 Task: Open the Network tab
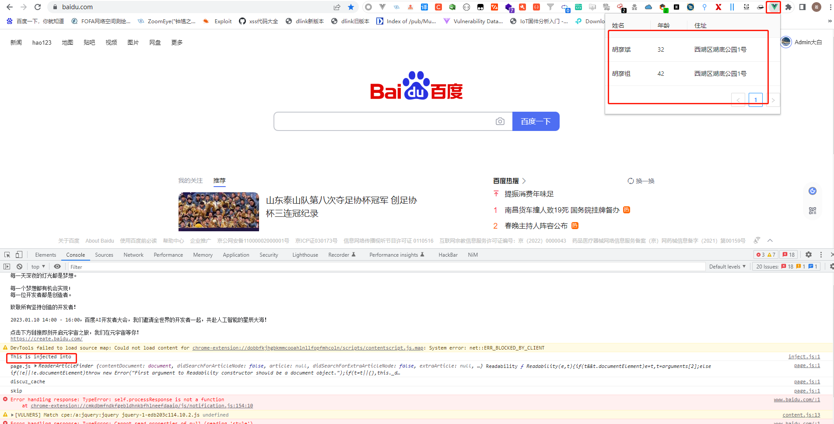tap(133, 254)
